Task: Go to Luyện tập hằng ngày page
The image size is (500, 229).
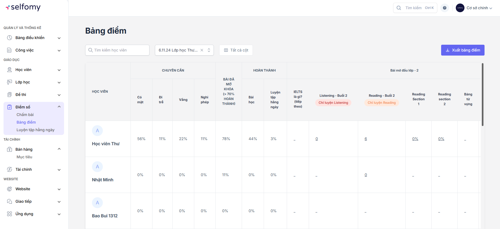Action: [35, 130]
